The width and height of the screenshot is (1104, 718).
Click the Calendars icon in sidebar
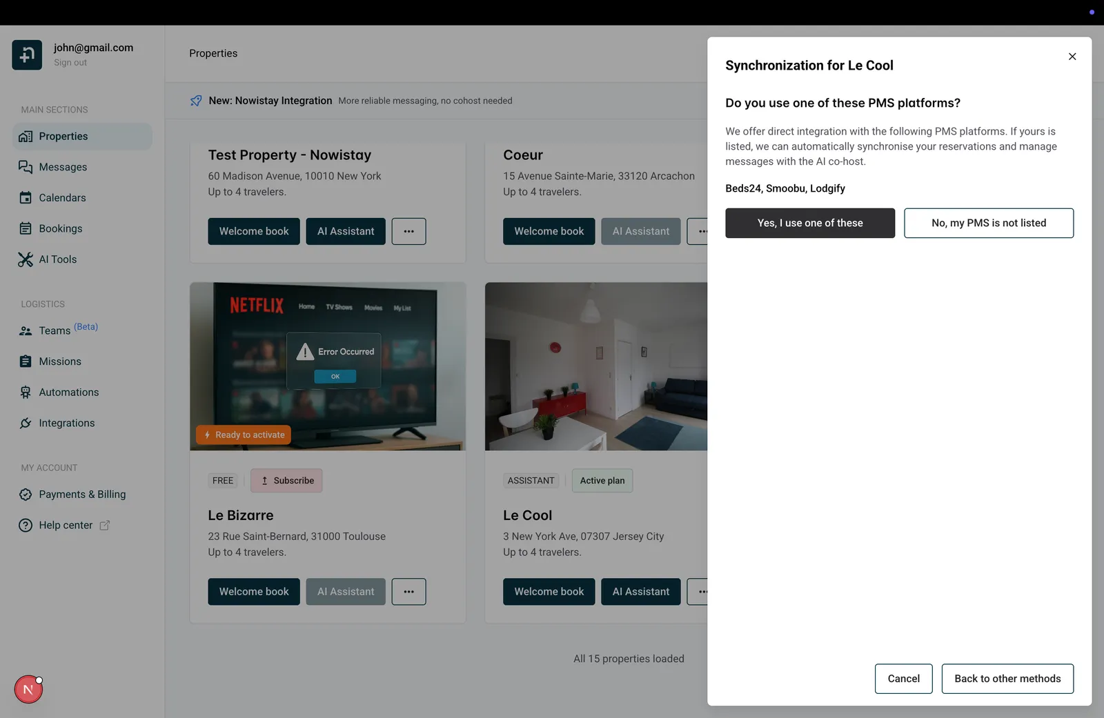tap(26, 198)
